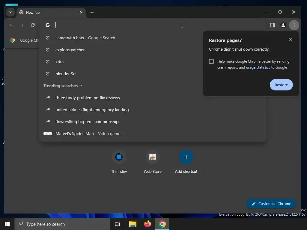Select the New Tab tab
This screenshot has width=307, height=230.
pyautogui.click(x=51, y=12)
